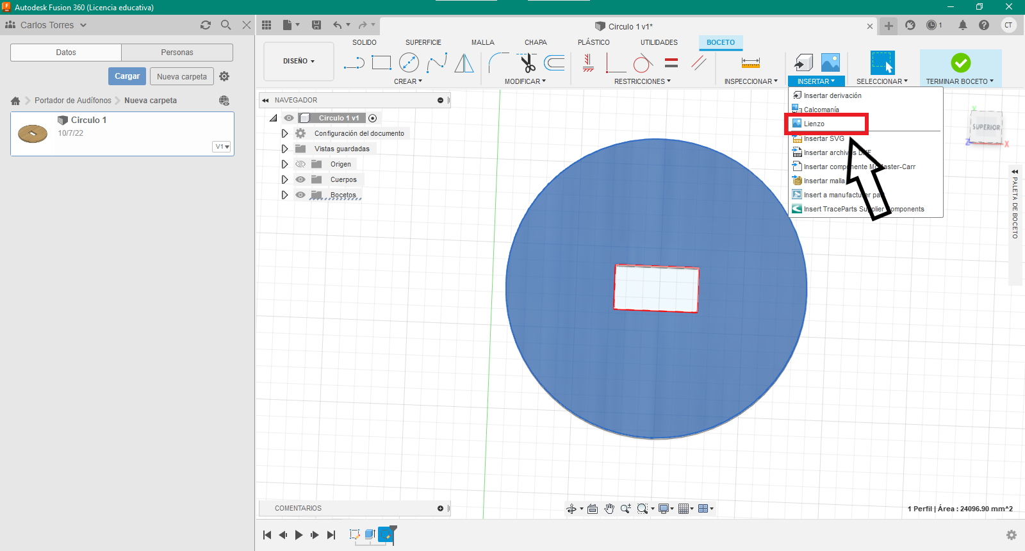Click the Measure inspect icon
This screenshot has height=551, width=1025.
tap(750, 63)
